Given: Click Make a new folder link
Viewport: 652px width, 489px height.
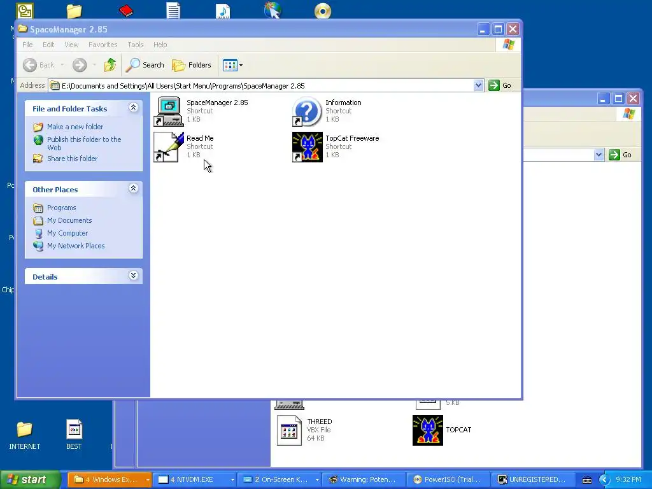Looking at the screenshot, I should (75, 127).
